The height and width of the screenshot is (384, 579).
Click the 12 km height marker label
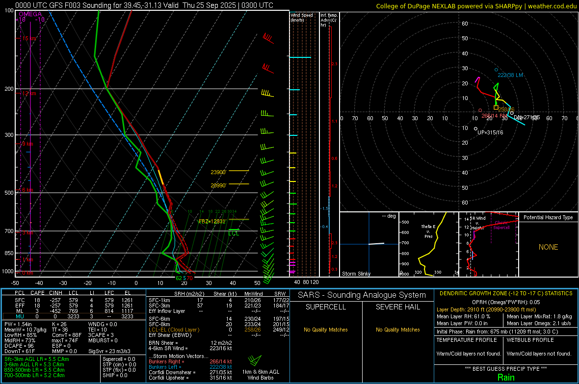pos(29,93)
